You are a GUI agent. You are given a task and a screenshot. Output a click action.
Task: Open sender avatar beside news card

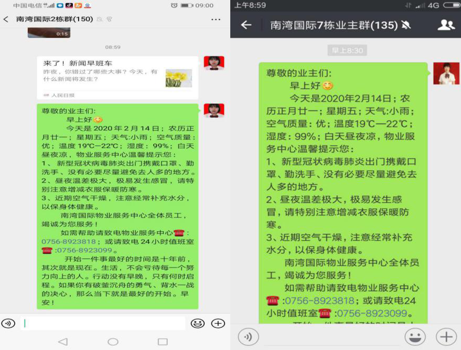click(x=214, y=63)
